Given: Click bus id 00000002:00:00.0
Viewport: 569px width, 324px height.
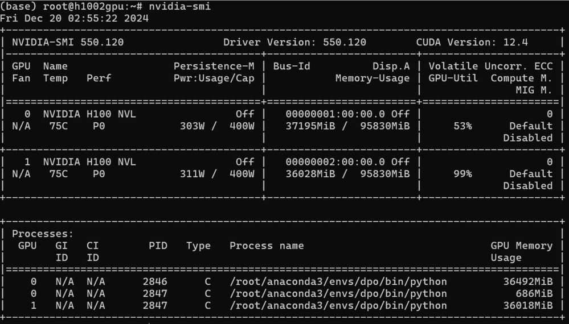Looking at the screenshot, I should tap(335, 162).
